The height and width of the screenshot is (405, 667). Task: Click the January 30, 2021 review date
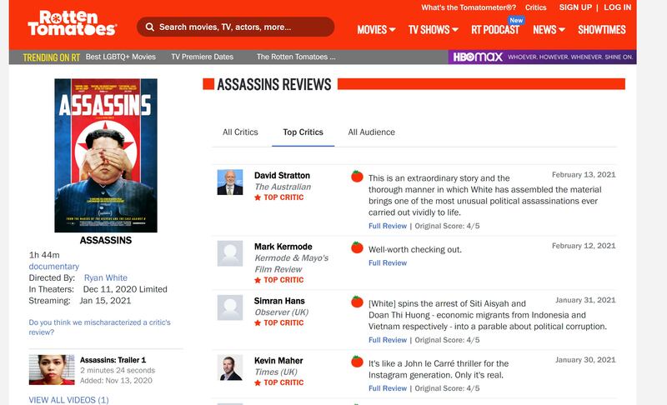585,360
